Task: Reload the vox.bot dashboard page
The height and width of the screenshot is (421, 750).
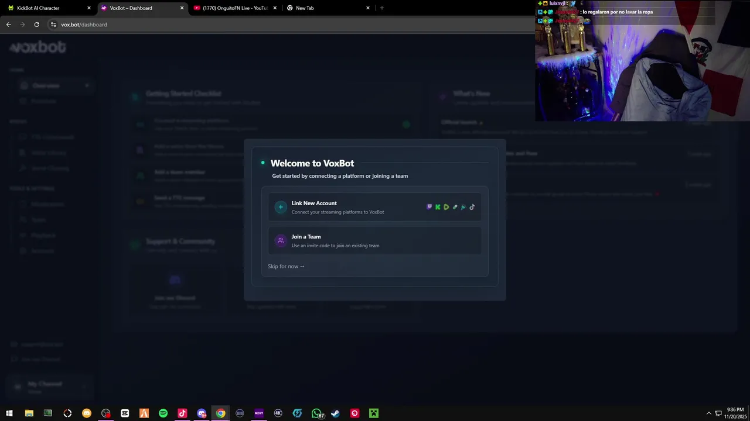Action: click(x=36, y=25)
